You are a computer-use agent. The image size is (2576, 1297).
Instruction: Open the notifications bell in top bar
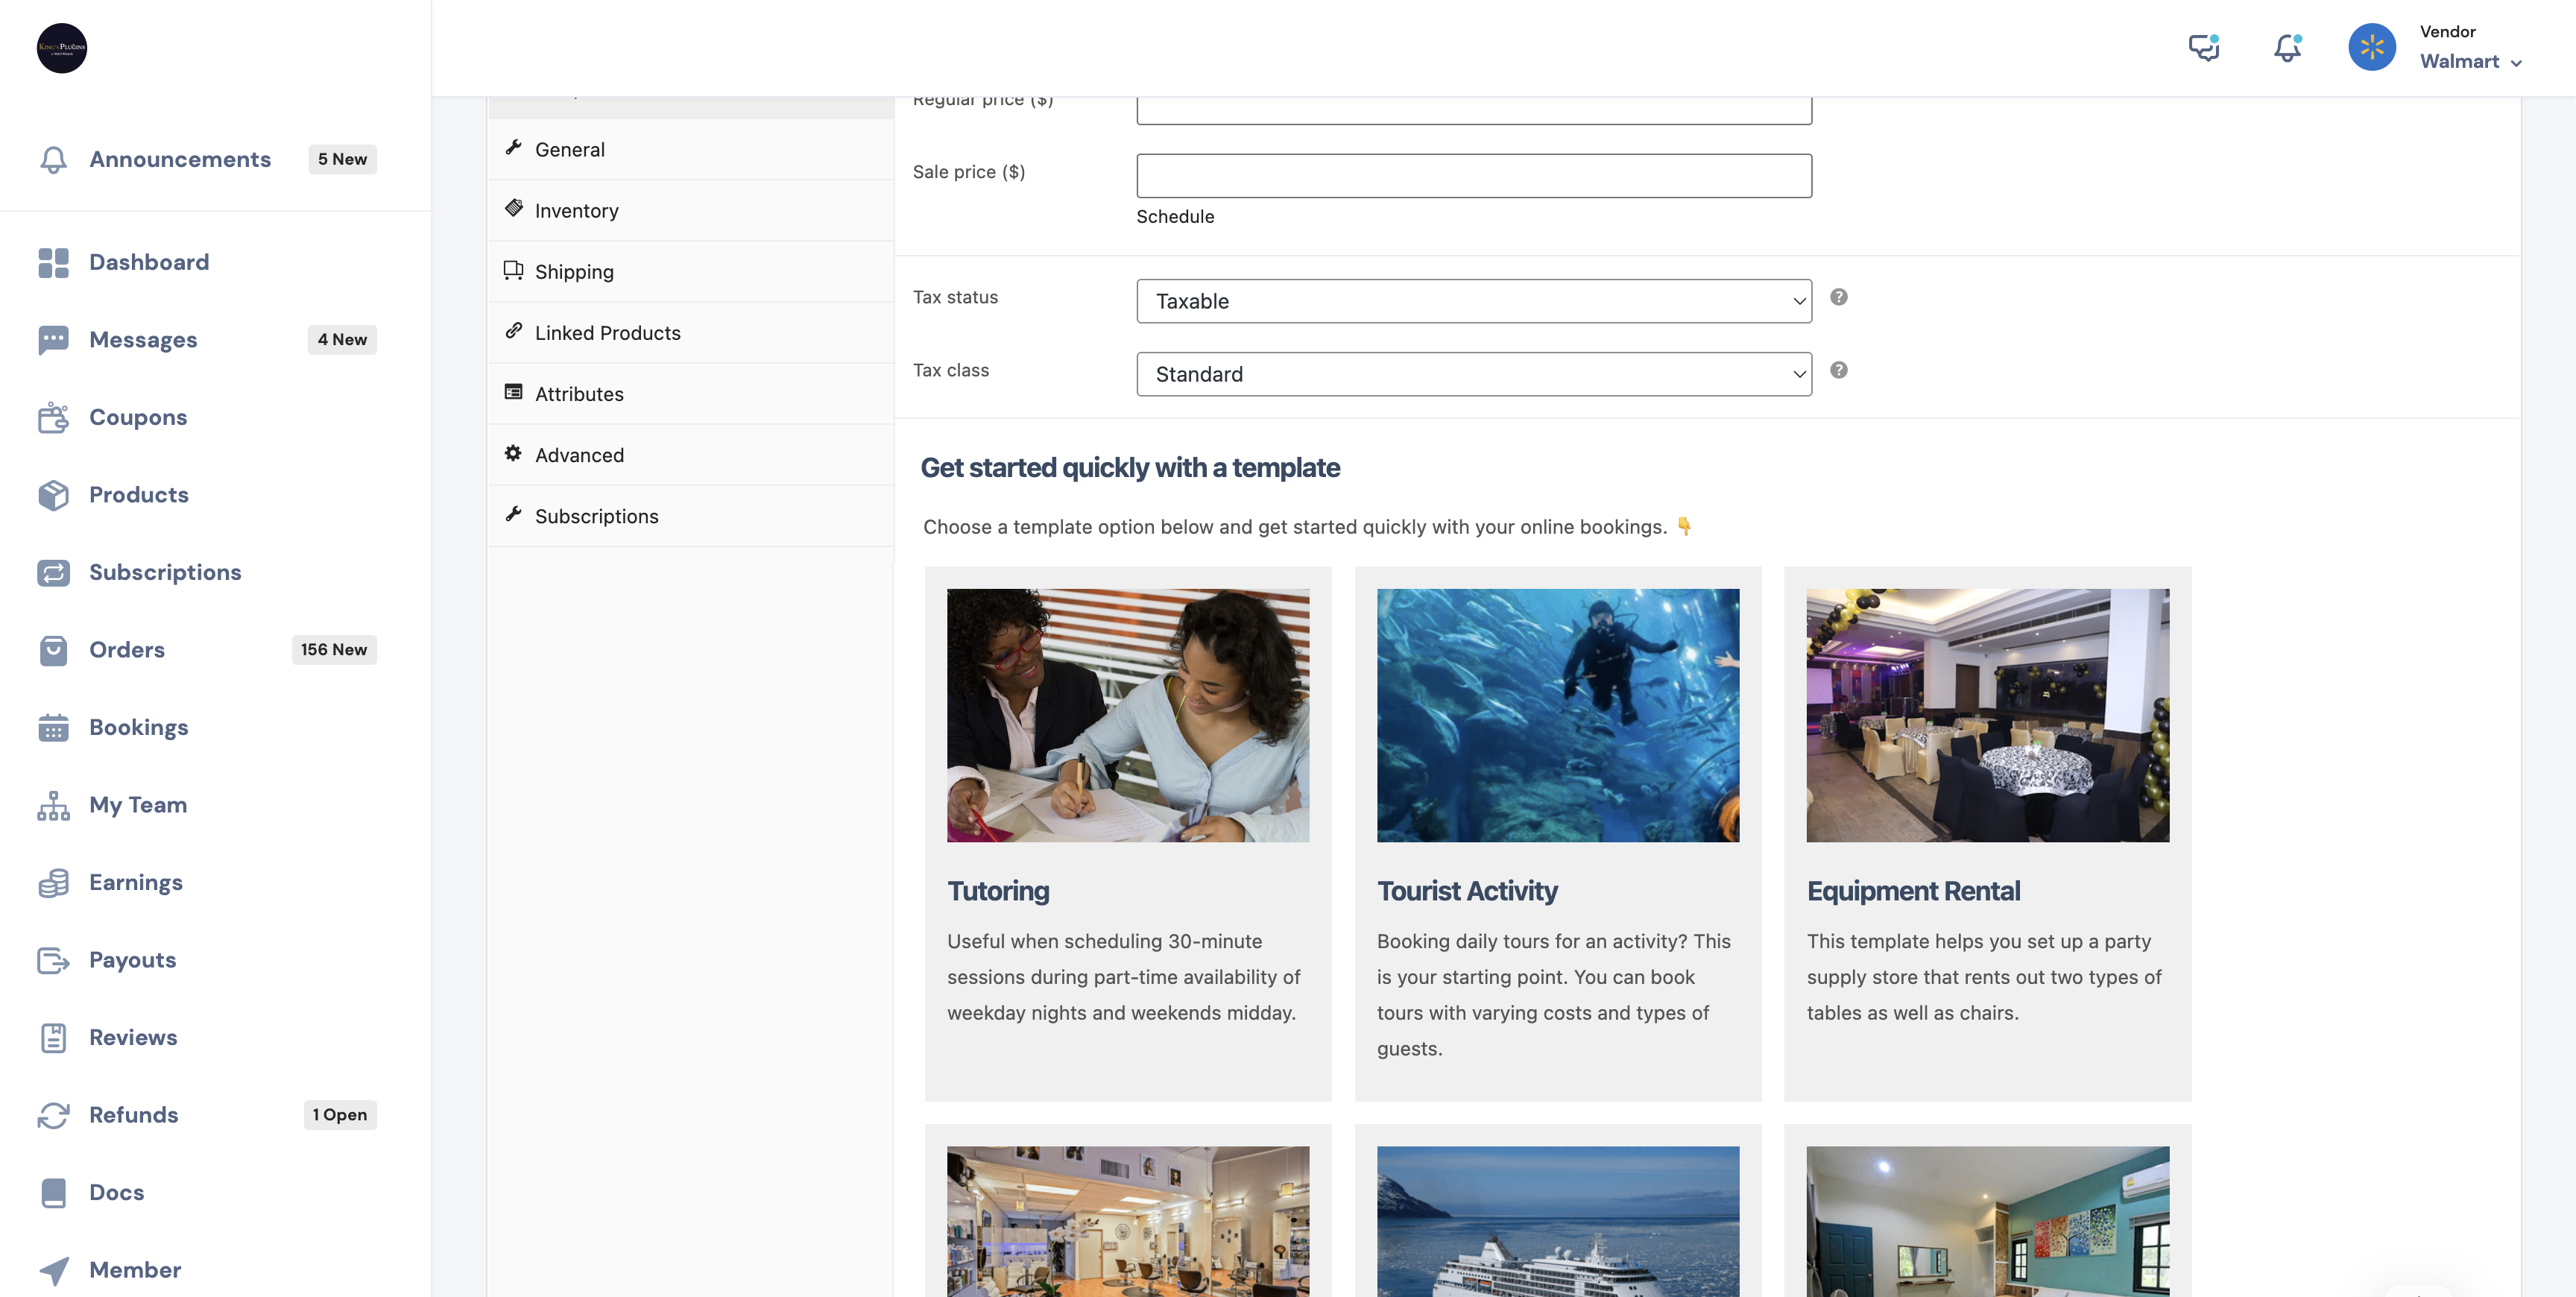[2288, 48]
